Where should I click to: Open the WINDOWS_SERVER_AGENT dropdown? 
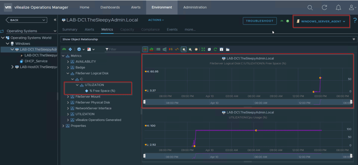click(321, 21)
